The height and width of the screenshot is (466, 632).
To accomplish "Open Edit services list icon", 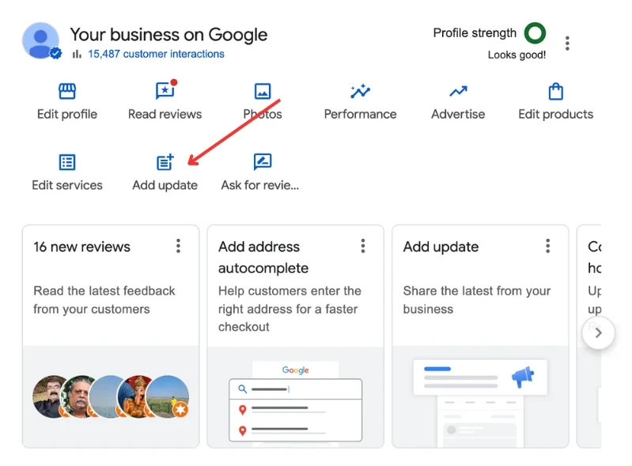I will [67, 162].
